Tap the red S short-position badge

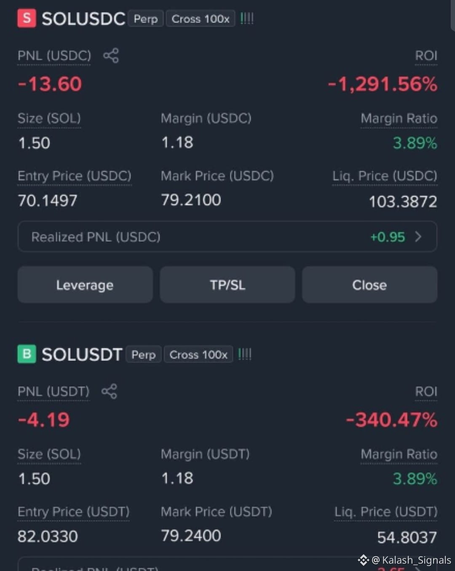tap(27, 19)
